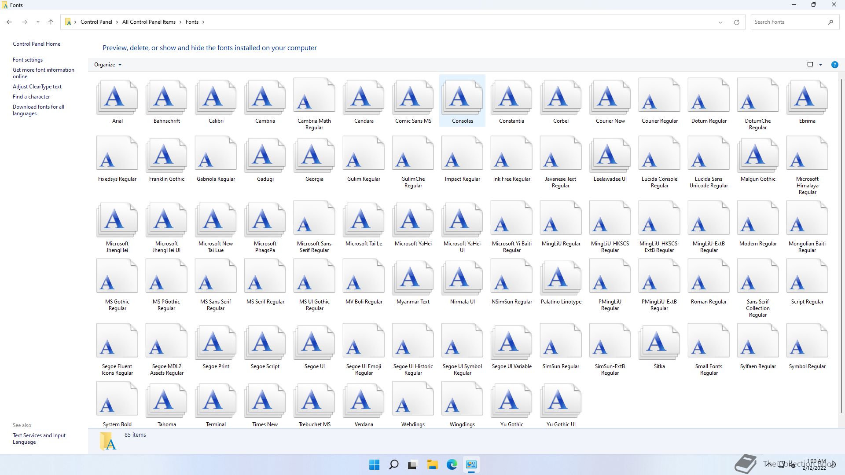This screenshot has width=845, height=475.
Task: Open the recent locations dropdown arrow
Action: tap(38, 22)
